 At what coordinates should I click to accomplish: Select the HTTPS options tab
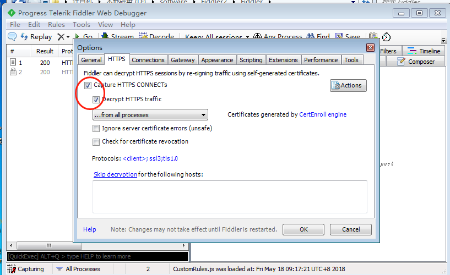(117, 59)
